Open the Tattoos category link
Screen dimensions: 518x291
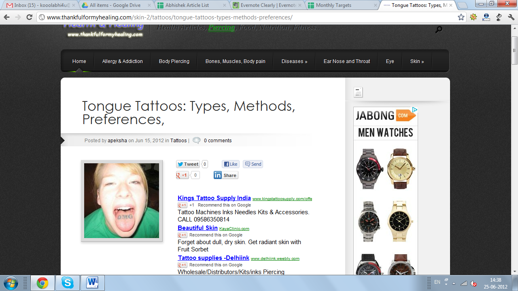point(178,141)
